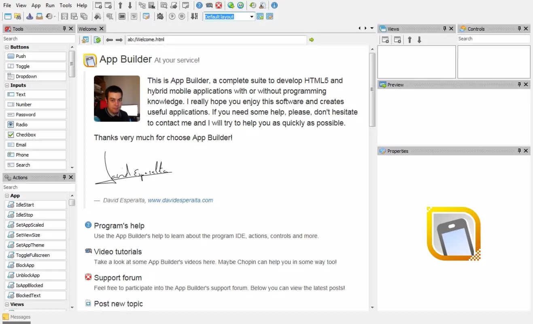Collapse the Inputs group in Tools

[x=7, y=85]
